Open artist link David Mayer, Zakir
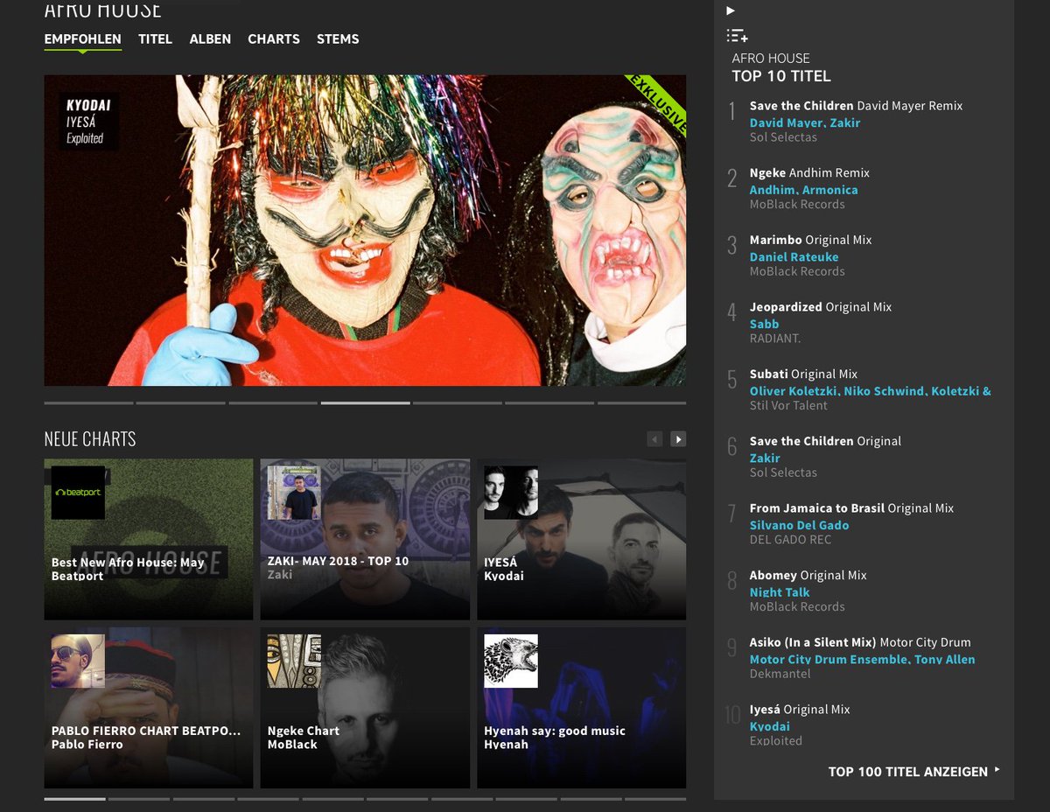Viewport: 1050px width, 812px height. point(805,122)
